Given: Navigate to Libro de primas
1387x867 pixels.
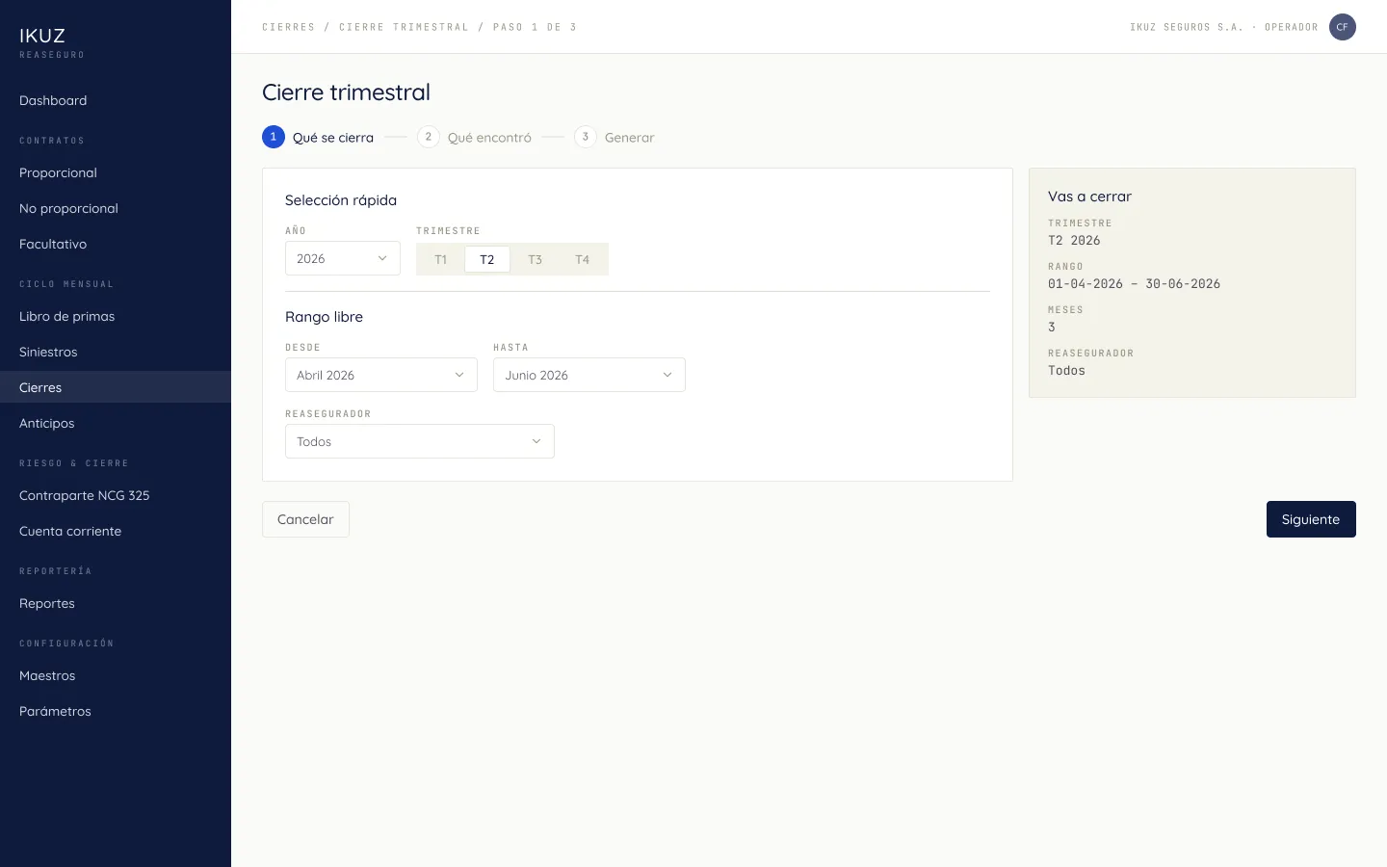Looking at the screenshot, I should pyautogui.click(x=116, y=316).
